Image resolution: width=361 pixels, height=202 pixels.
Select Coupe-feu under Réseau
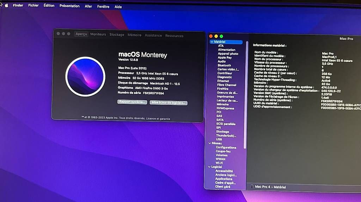click(223, 151)
